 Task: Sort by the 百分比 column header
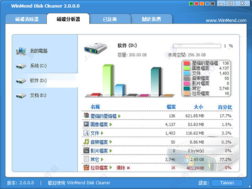[225, 107]
